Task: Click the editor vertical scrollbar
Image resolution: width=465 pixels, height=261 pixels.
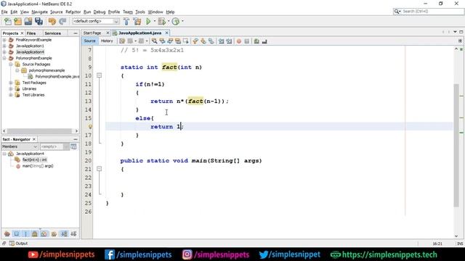Action: [x=456, y=146]
